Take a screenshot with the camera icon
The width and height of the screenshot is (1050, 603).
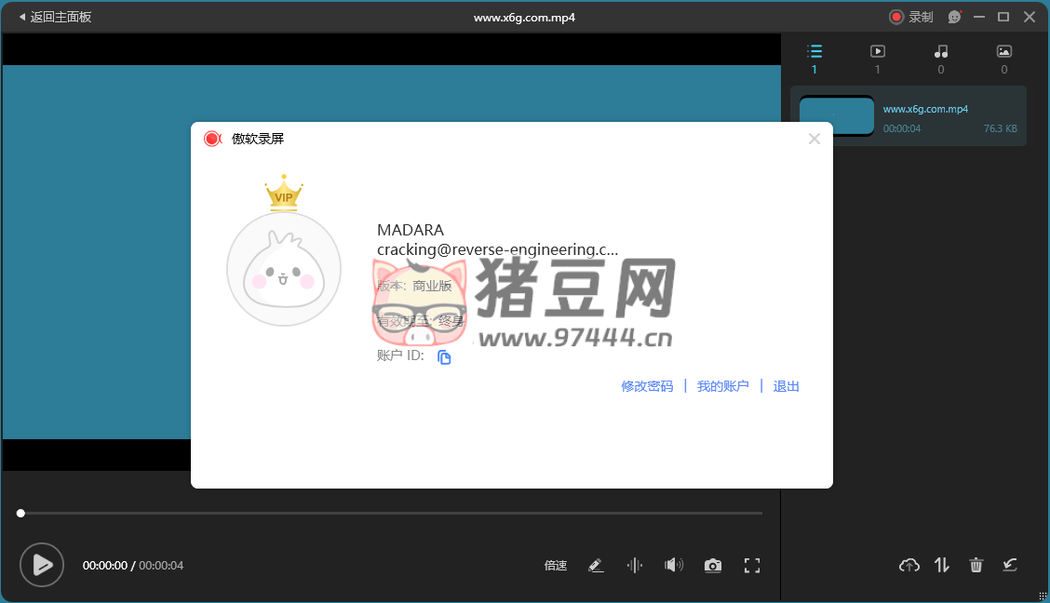712,566
